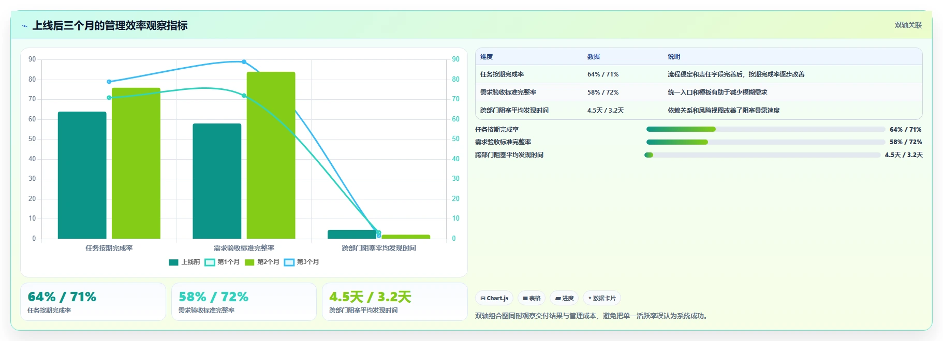The height and width of the screenshot is (341, 943).
Task: Toggle the 第3个月 legend series
Action: tap(302, 262)
